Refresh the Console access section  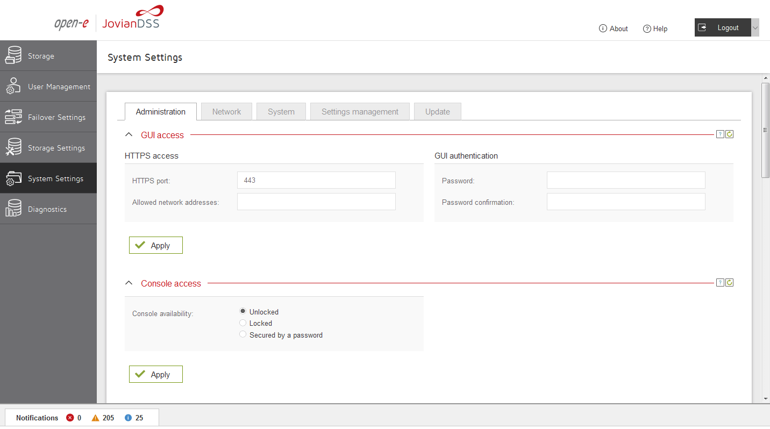point(730,283)
